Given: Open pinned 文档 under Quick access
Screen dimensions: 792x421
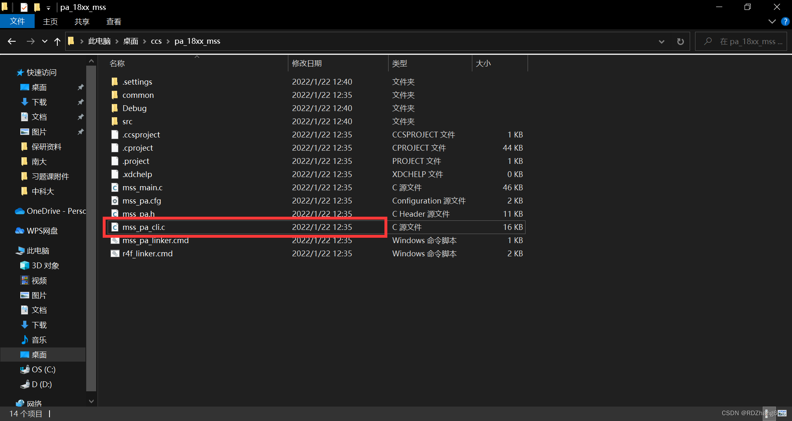Looking at the screenshot, I should tap(39, 117).
